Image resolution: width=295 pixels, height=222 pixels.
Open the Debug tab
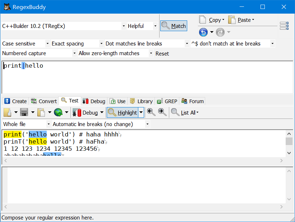coord(94,101)
